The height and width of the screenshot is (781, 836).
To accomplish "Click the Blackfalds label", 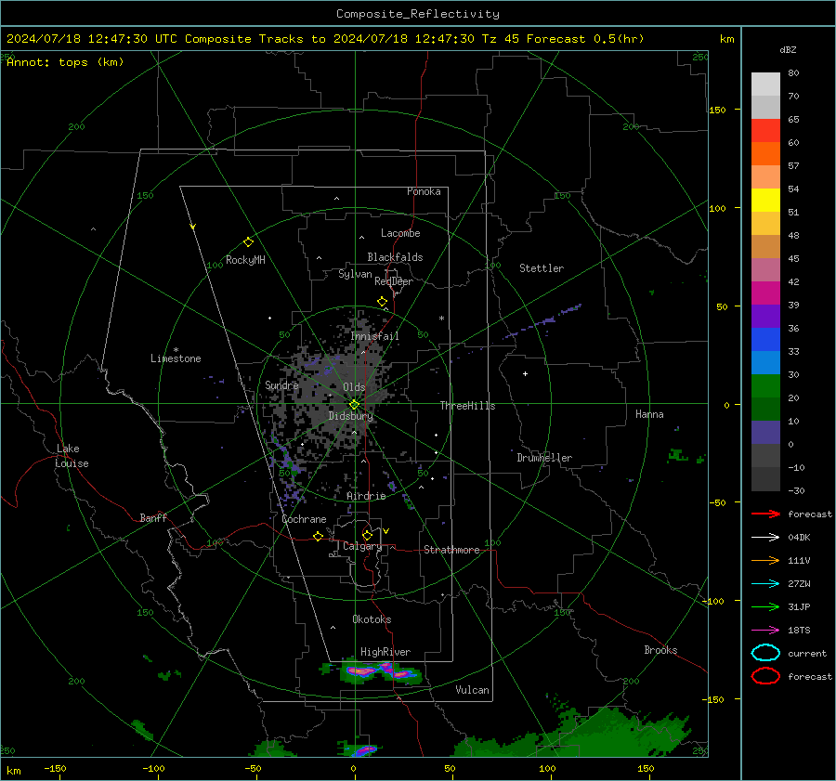I will 395,257.
